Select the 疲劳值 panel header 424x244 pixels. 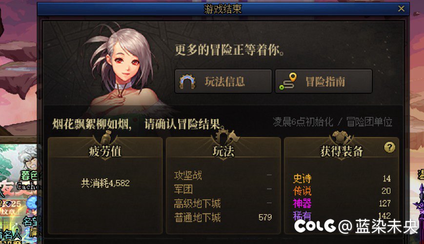tap(105, 151)
